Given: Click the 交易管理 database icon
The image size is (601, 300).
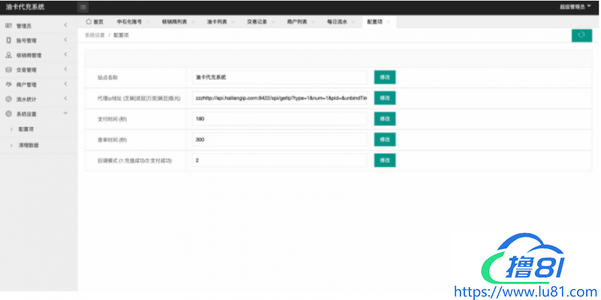Looking at the screenshot, I should coord(8,70).
